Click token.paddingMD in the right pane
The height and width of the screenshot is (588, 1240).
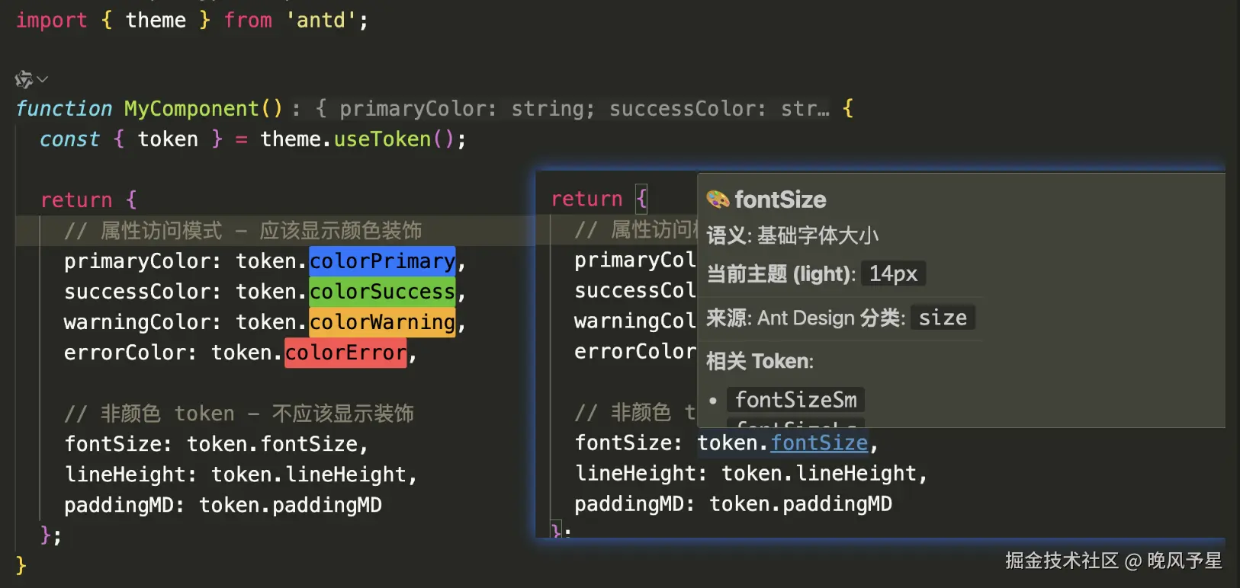[x=801, y=504]
